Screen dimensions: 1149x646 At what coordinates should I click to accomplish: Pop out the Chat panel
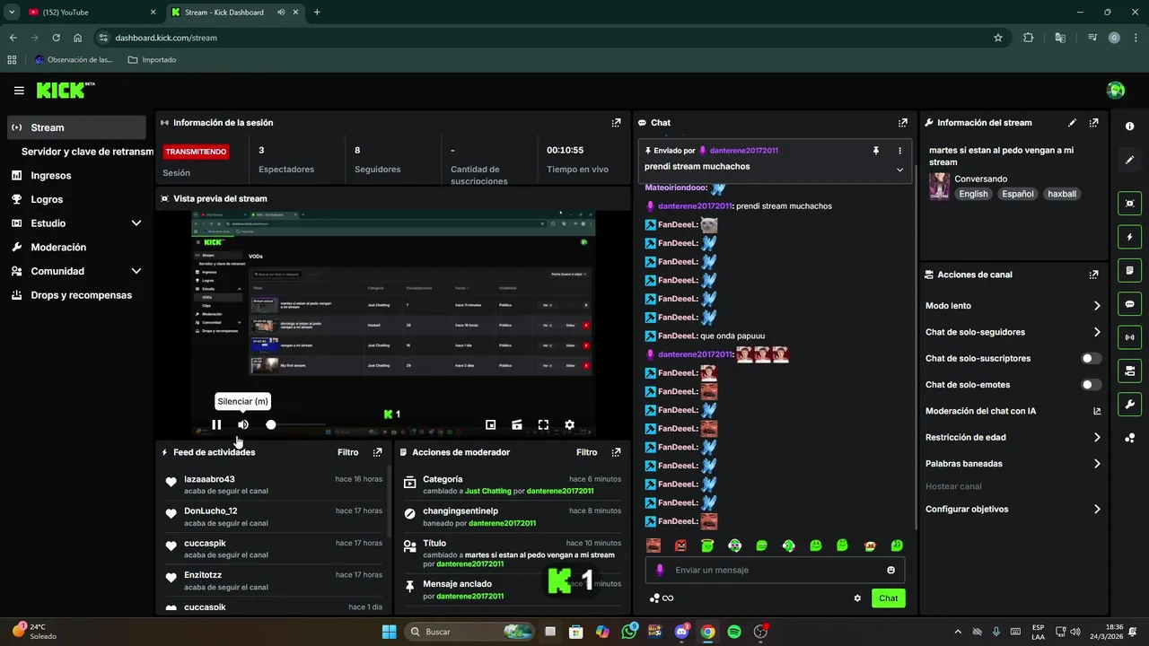click(x=903, y=123)
